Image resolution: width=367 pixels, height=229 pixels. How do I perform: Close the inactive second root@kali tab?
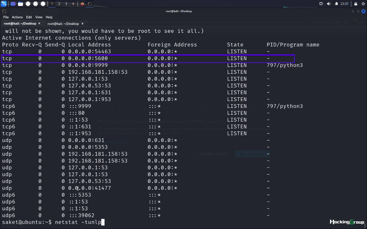pyautogui.click(x=82, y=23)
